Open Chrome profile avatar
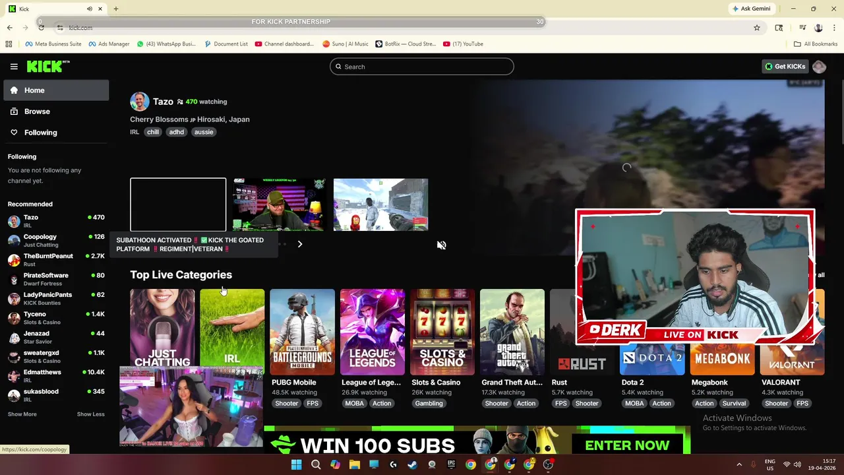This screenshot has width=844, height=475. [x=818, y=28]
